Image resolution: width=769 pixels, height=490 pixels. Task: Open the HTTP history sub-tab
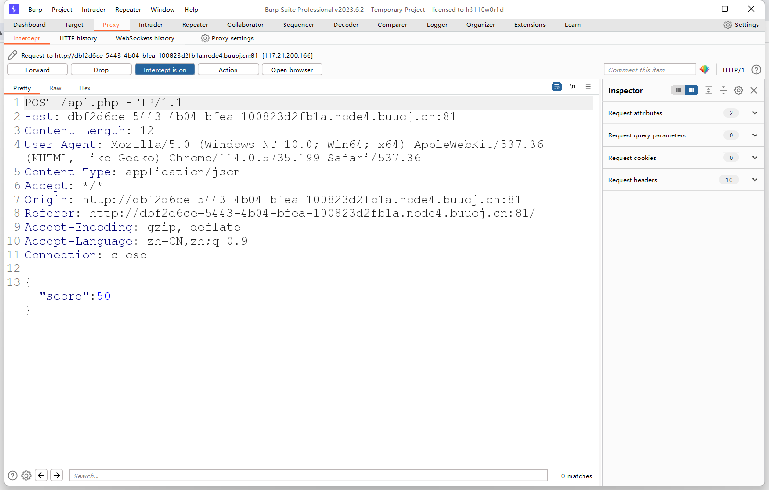click(78, 38)
